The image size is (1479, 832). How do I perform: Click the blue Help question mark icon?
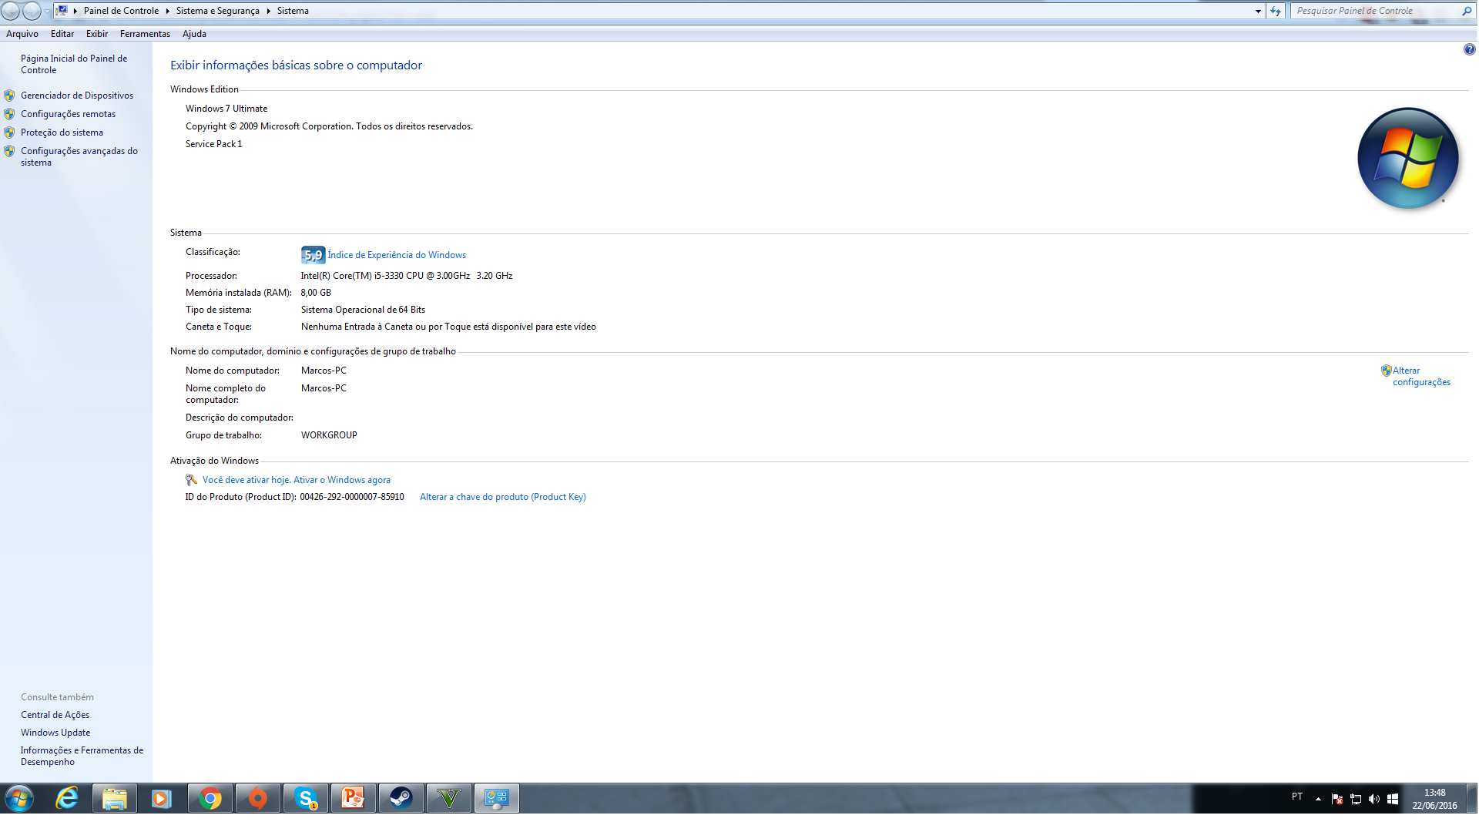pos(1469,49)
